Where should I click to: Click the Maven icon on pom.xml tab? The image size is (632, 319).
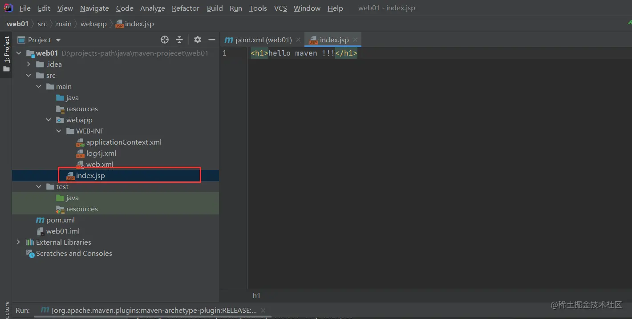pyautogui.click(x=229, y=40)
